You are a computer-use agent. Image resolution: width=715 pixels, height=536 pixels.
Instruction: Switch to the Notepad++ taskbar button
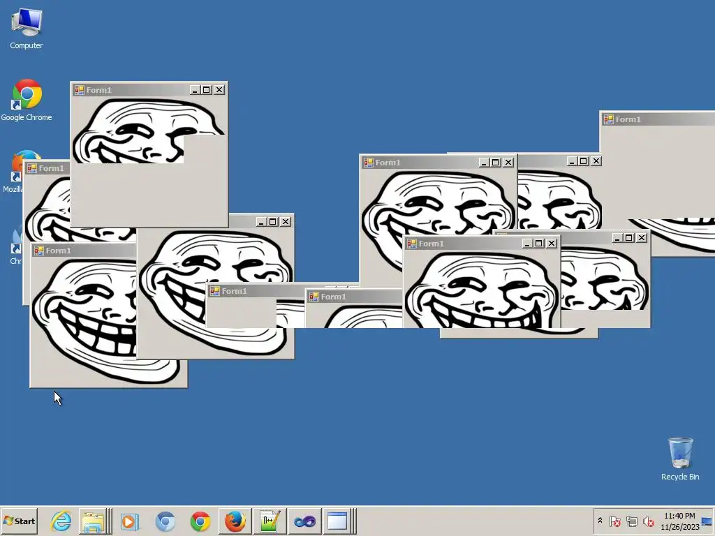[270, 521]
